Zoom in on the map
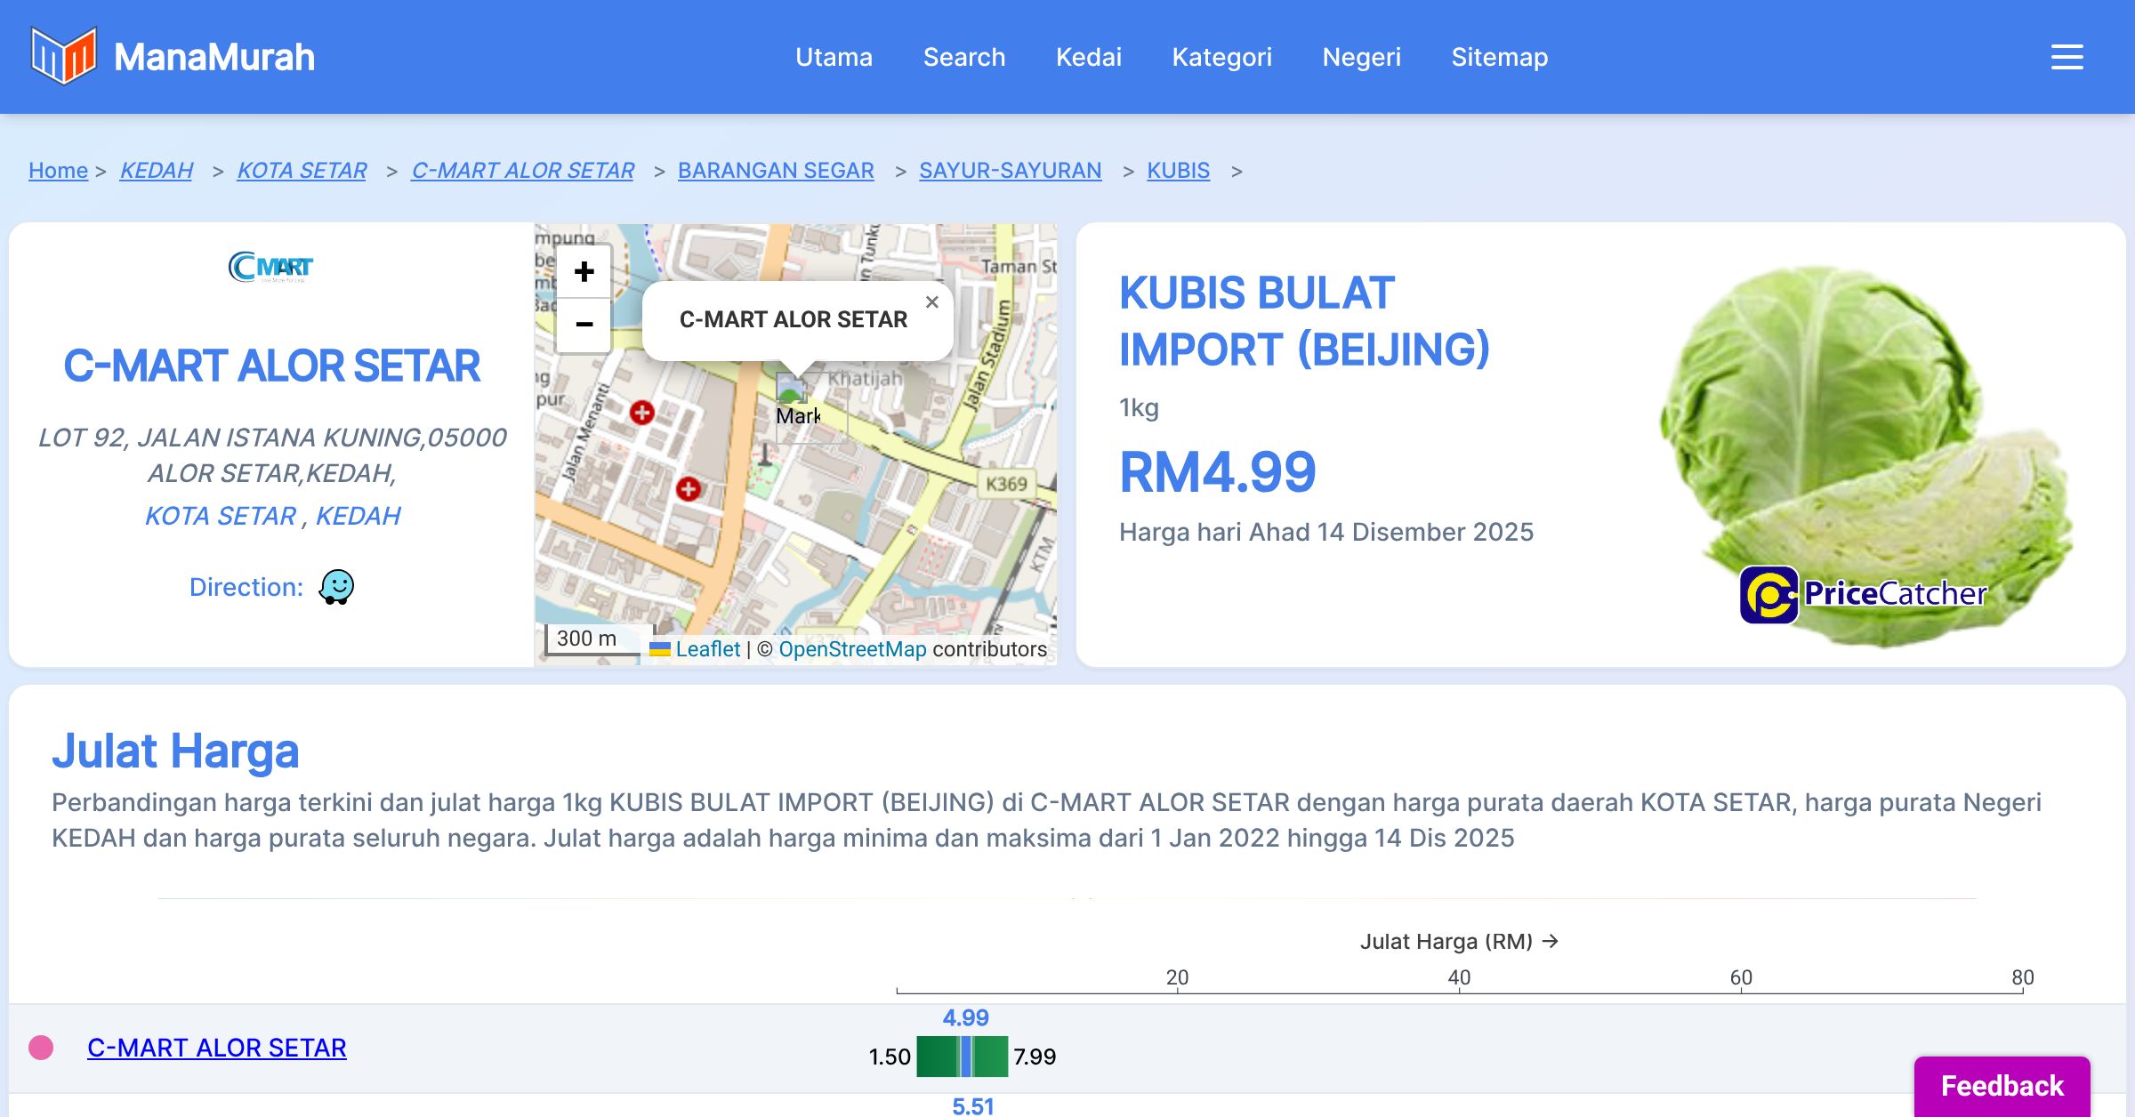The height and width of the screenshot is (1117, 2135). tap(584, 272)
